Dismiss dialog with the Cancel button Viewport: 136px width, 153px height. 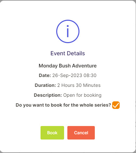[81, 133]
